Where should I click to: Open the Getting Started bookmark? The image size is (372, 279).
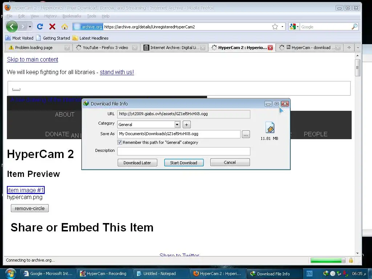tap(53, 38)
